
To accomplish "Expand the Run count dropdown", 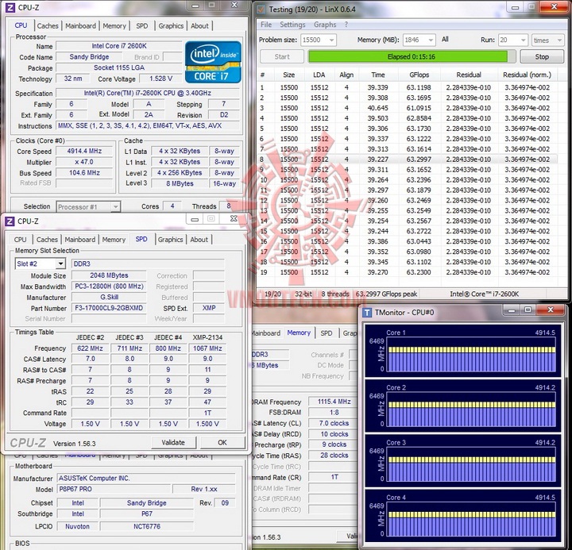I will click(x=523, y=40).
